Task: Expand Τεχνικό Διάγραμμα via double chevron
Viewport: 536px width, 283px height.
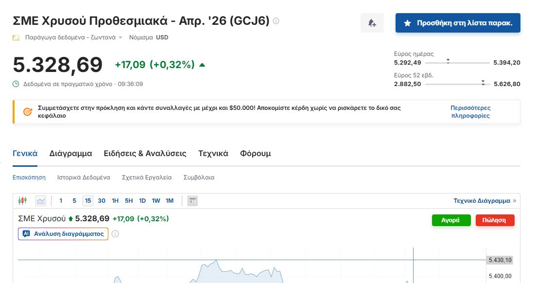Action: click(x=515, y=201)
